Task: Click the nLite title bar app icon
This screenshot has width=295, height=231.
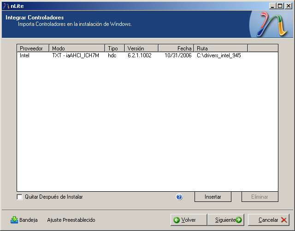Action: pyautogui.click(x=5, y=5)
